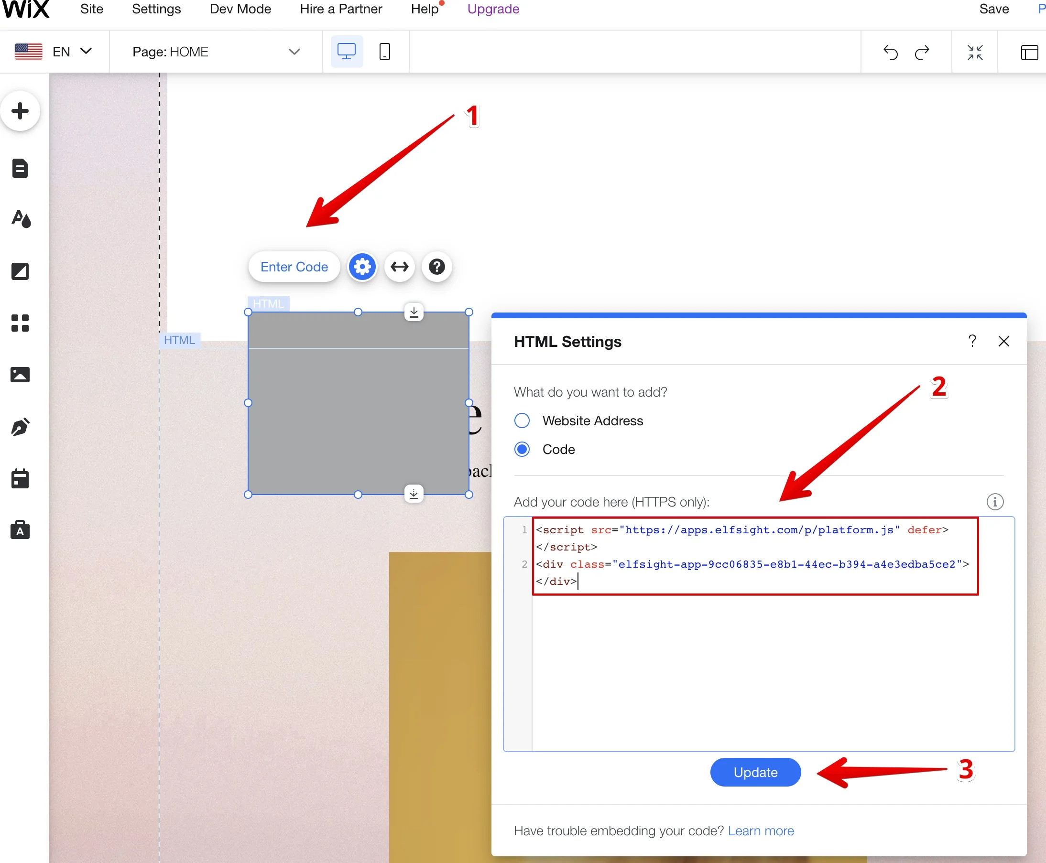Image resolution: width=1046 pixels, height=863 pixels.
Task: Open HTML element settings gear
Action: tap(362, 267)
